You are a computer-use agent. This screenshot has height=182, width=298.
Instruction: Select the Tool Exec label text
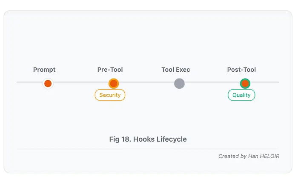click(176, 70)
